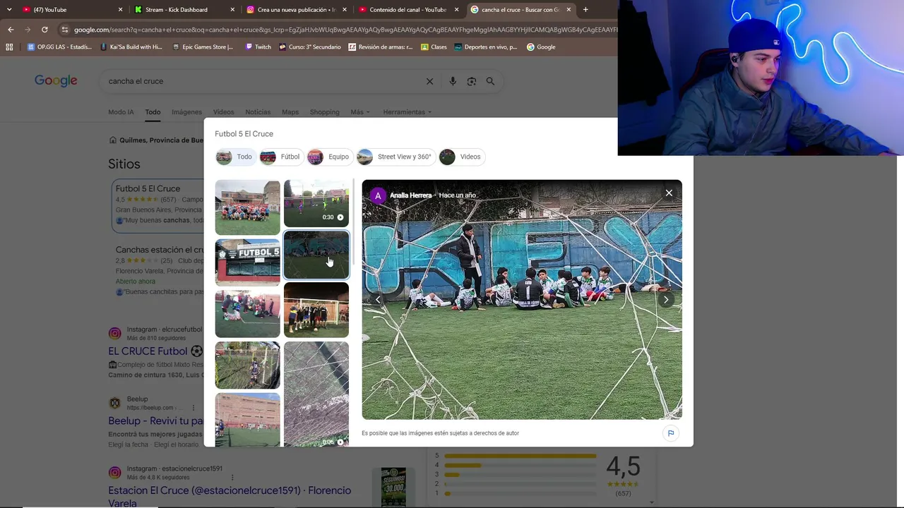The image size is (904, 508).
Task: Click Analía Herrera's name in photo header
Action: pos(410,195)
